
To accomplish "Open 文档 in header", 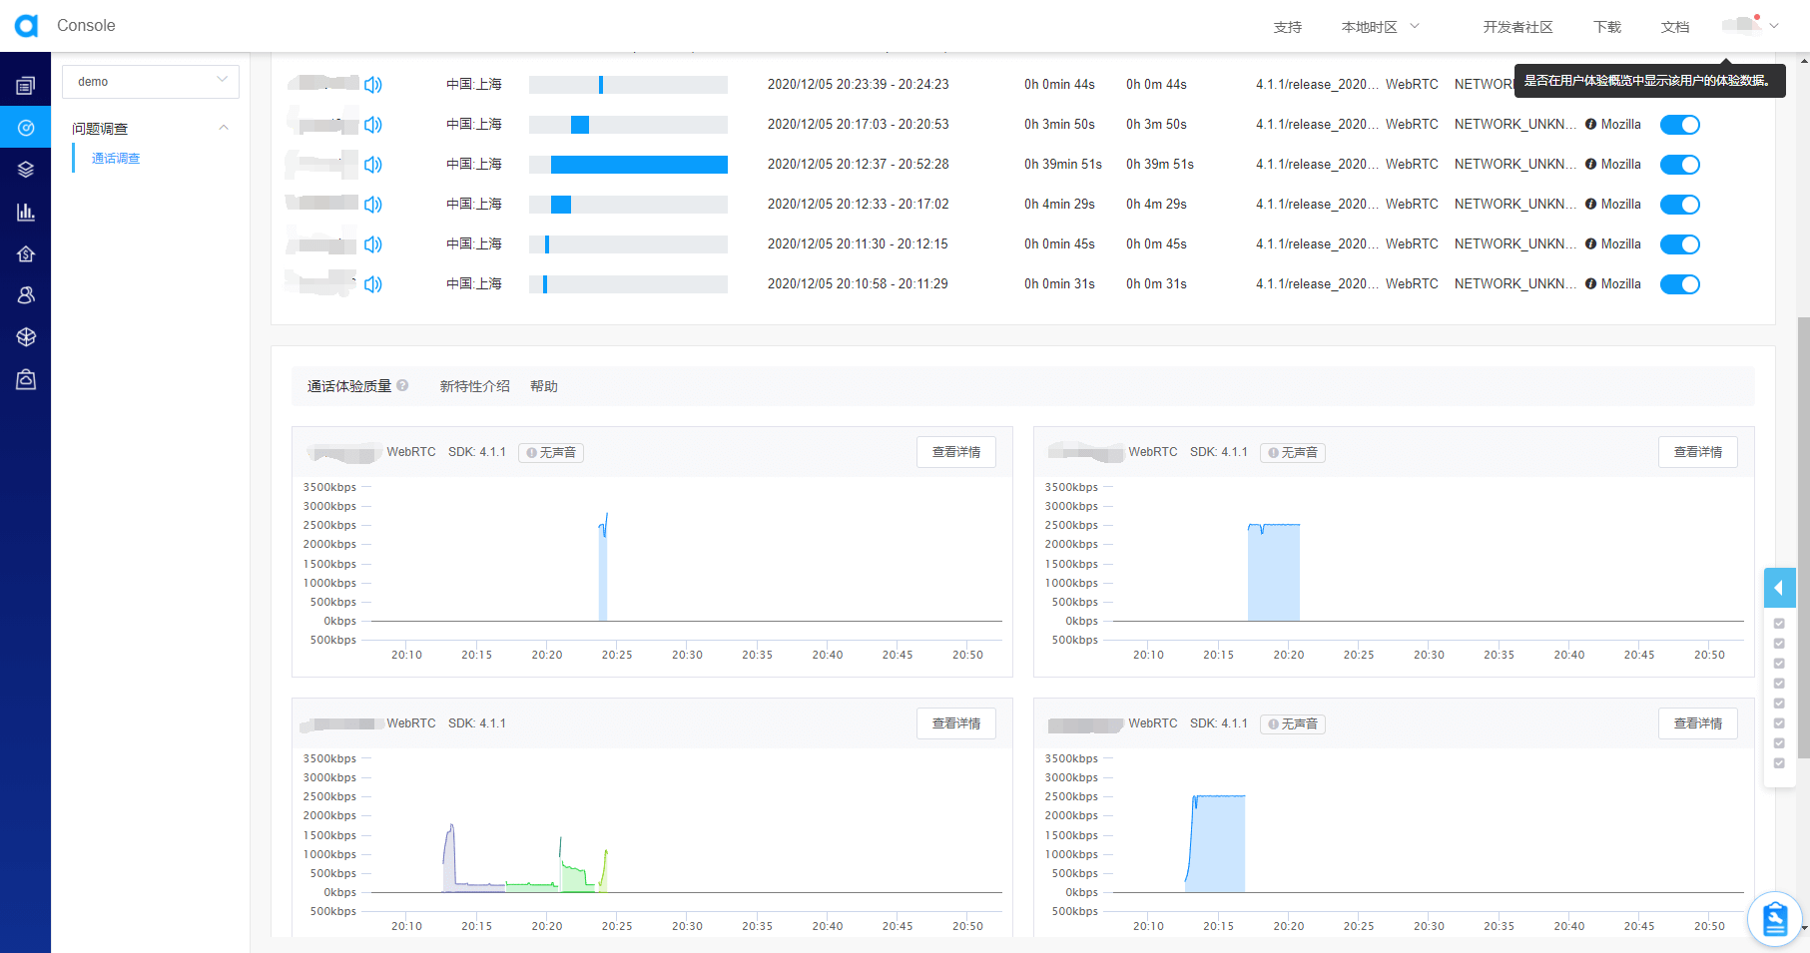I will tap(1675, 27).
